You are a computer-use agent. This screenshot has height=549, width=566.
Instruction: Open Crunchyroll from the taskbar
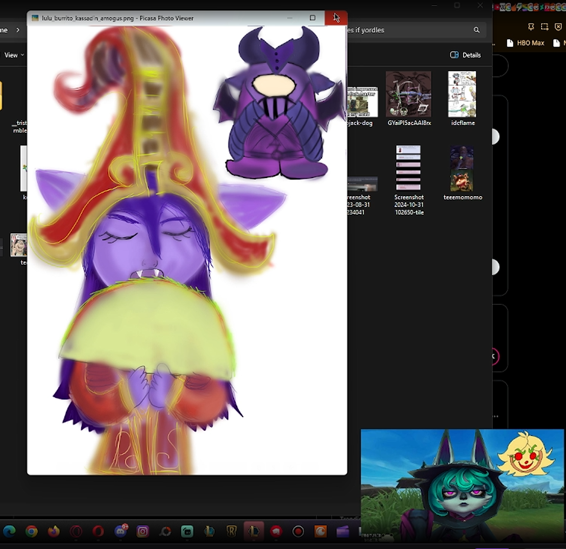(320, 531)
